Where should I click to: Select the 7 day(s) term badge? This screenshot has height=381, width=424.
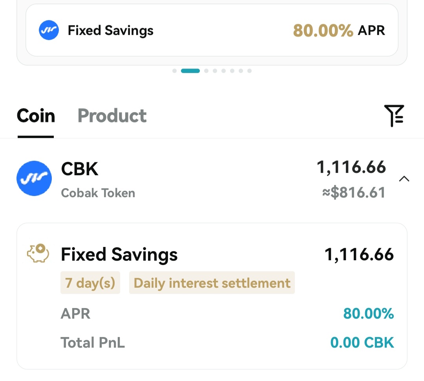[90, 283]
